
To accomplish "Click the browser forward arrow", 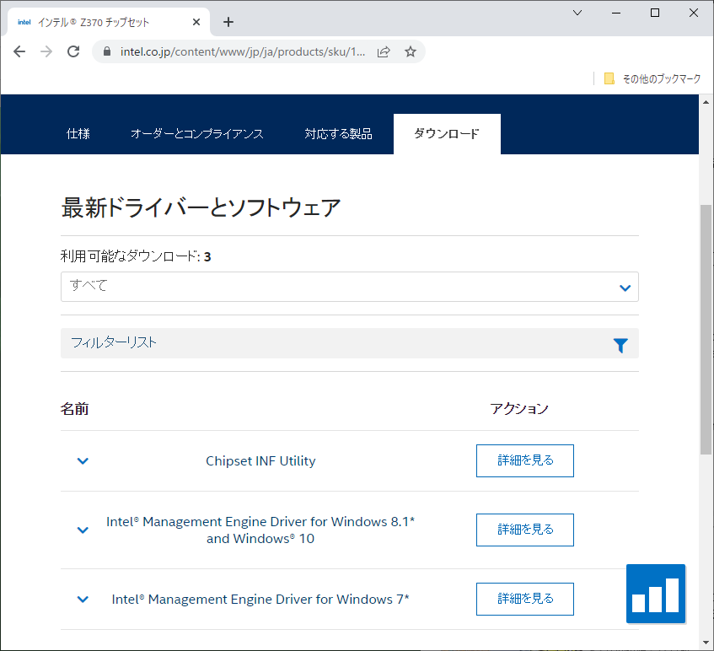I will [46, 51].
